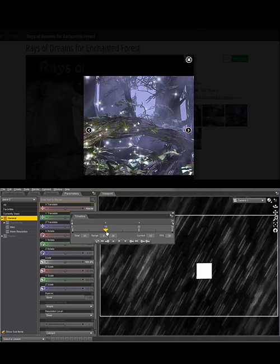Viewport: 280px width, 364px height.
Task: Click the X Translate slider
Action: (65, 208)
